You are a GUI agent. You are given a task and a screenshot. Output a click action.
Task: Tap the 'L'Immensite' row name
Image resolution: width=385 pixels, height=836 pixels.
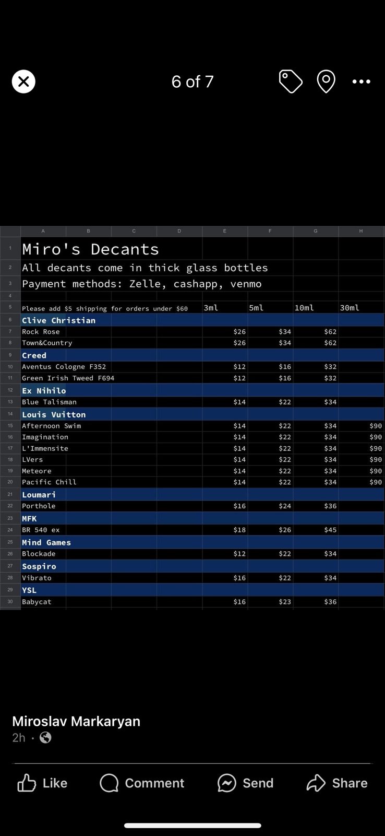coord(45,448)
